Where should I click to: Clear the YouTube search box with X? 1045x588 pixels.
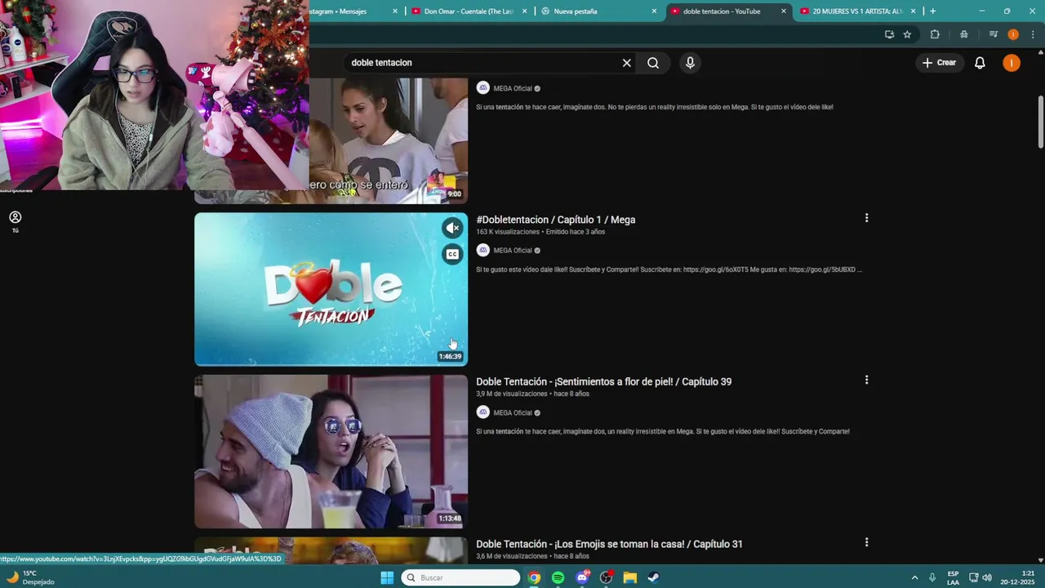[627, 63]
